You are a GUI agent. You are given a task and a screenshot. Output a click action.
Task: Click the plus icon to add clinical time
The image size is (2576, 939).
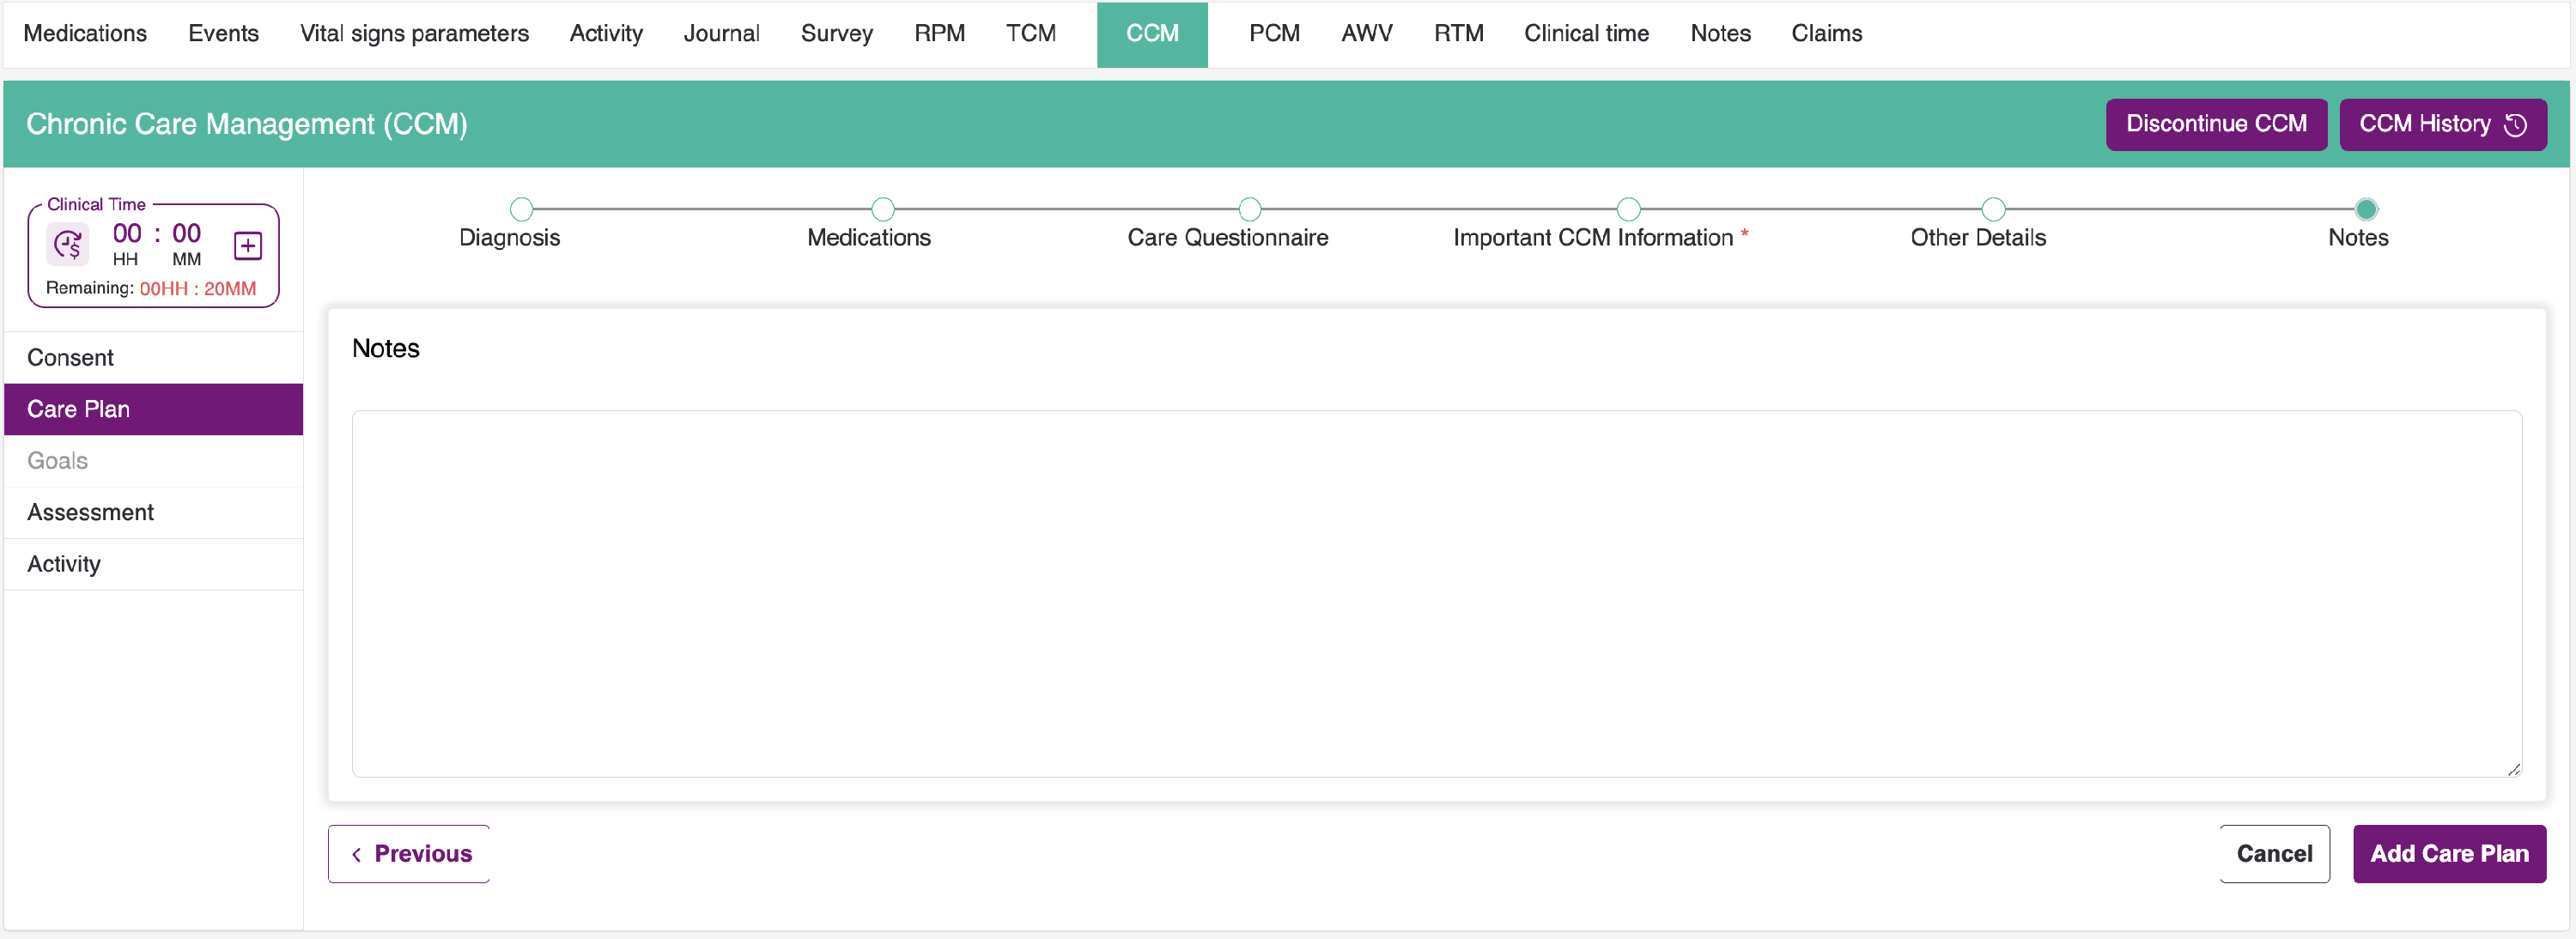pyautogui.click(x=247, y=245)
